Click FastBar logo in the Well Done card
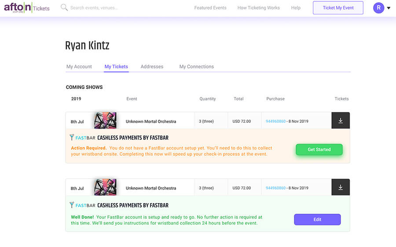 point(83,205)
